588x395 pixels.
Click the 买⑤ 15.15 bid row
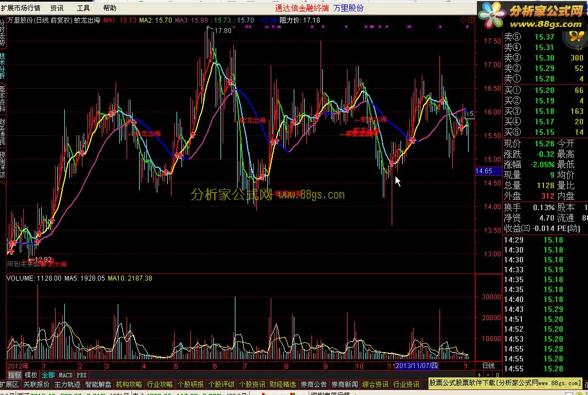tap(545, 132)
